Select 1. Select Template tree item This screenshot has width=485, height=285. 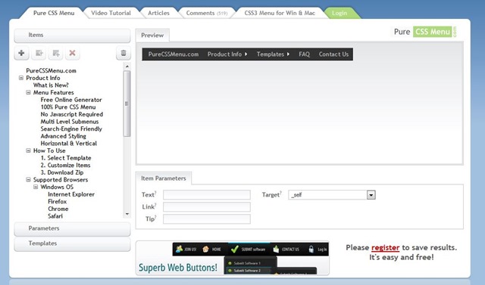click(66, 158)
